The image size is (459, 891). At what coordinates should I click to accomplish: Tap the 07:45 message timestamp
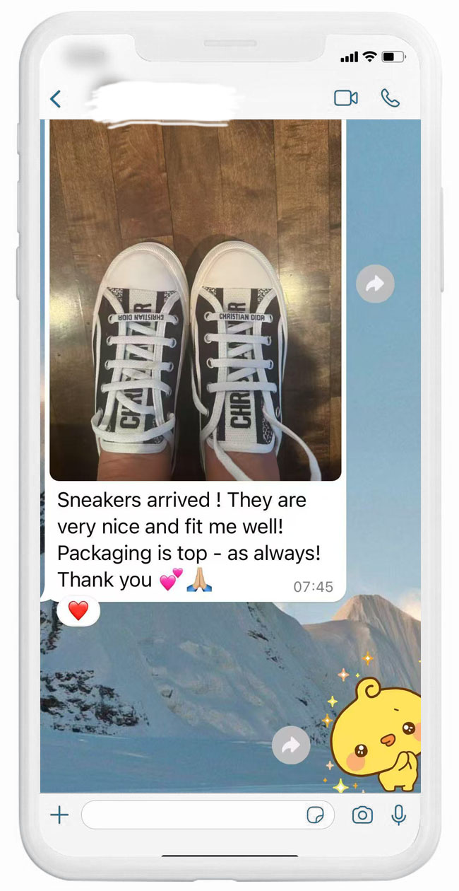pos(313,587)
